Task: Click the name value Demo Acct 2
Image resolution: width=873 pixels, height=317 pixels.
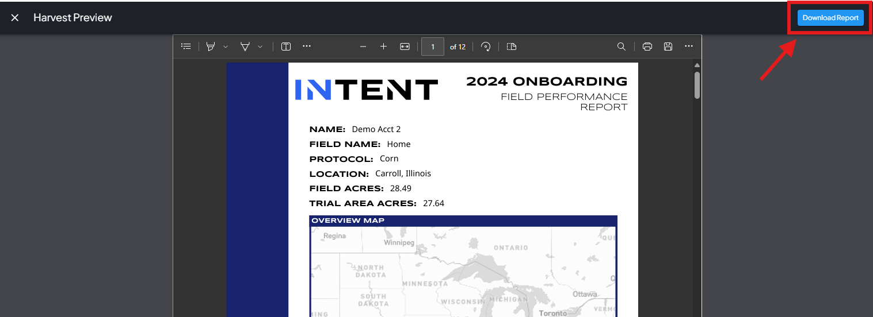Action: 376,129
